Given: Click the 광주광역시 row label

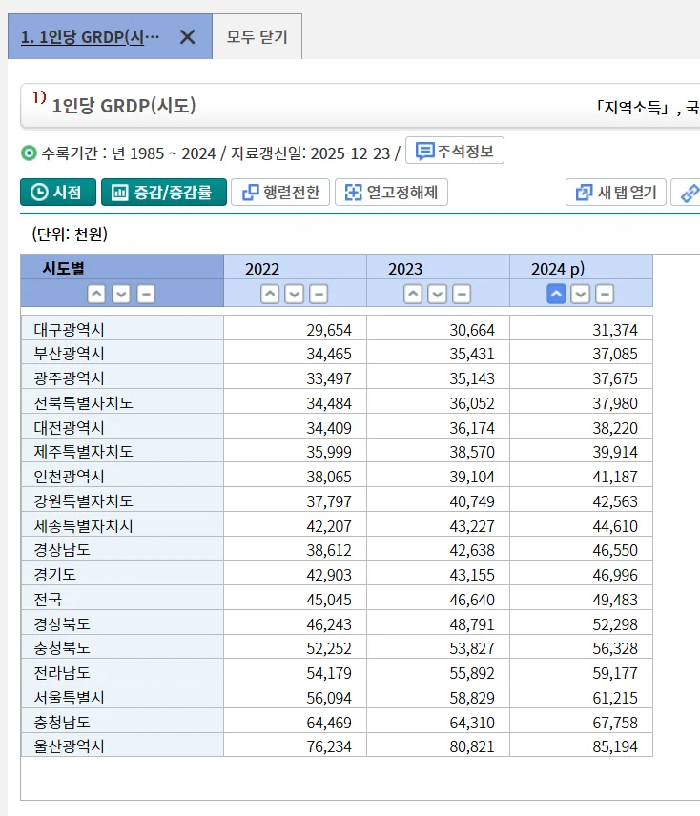Looking at the screenshot, I should pos(70,377).
